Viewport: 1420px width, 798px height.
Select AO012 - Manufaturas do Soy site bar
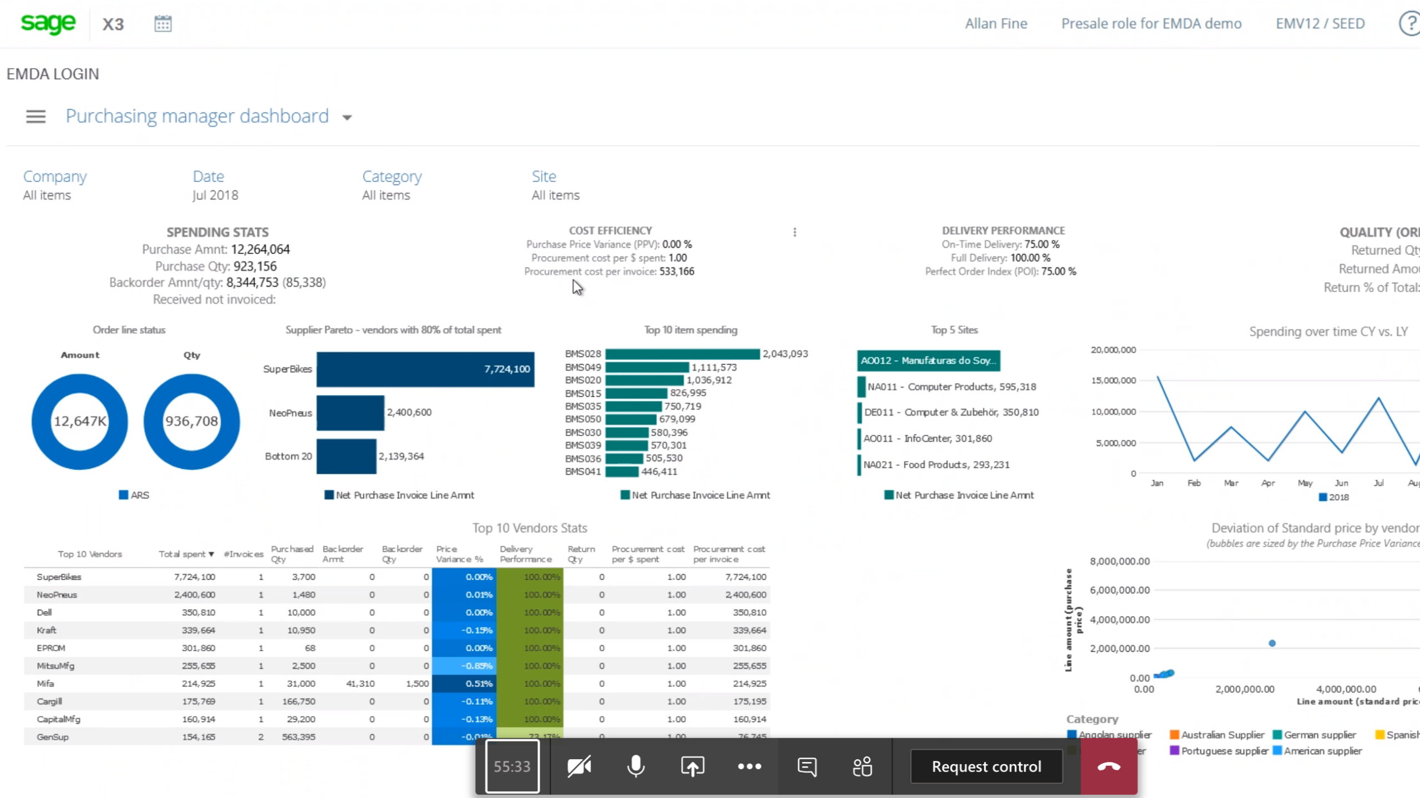[x=929, y=360]
